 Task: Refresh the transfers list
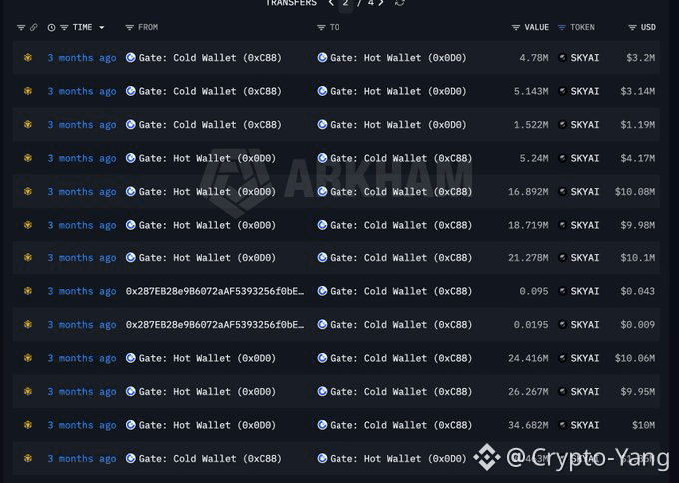(400, 3)
